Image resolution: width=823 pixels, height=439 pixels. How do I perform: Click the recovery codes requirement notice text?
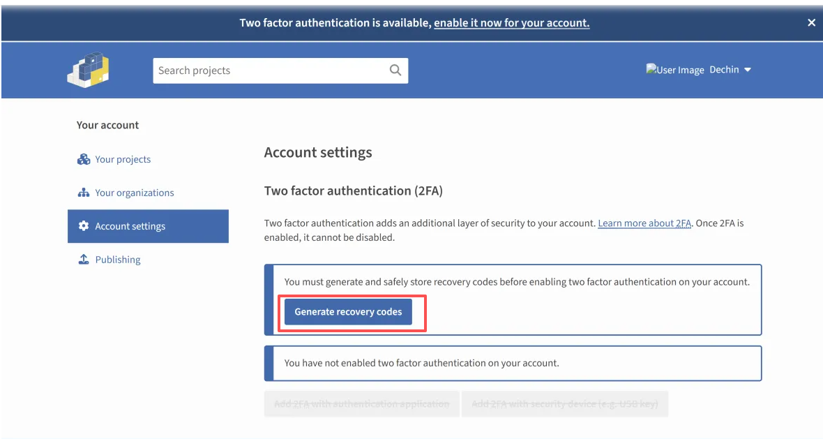click(517, 282)
